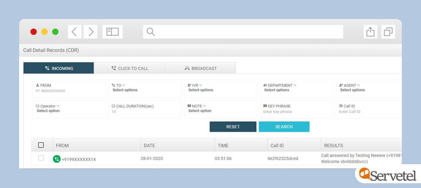Viewport: 421px width, 188px height.
Task: Click the RESULTS column header
Action: tap(333, 146)
